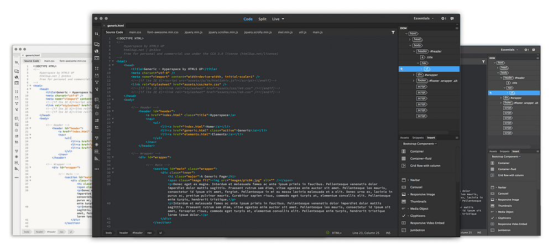Image resolution: width=553 pixels, height=250 pixels.
Task: Click the body tag in the front window's tag selector
Action: pyautogui.click(x=108, y=233)
